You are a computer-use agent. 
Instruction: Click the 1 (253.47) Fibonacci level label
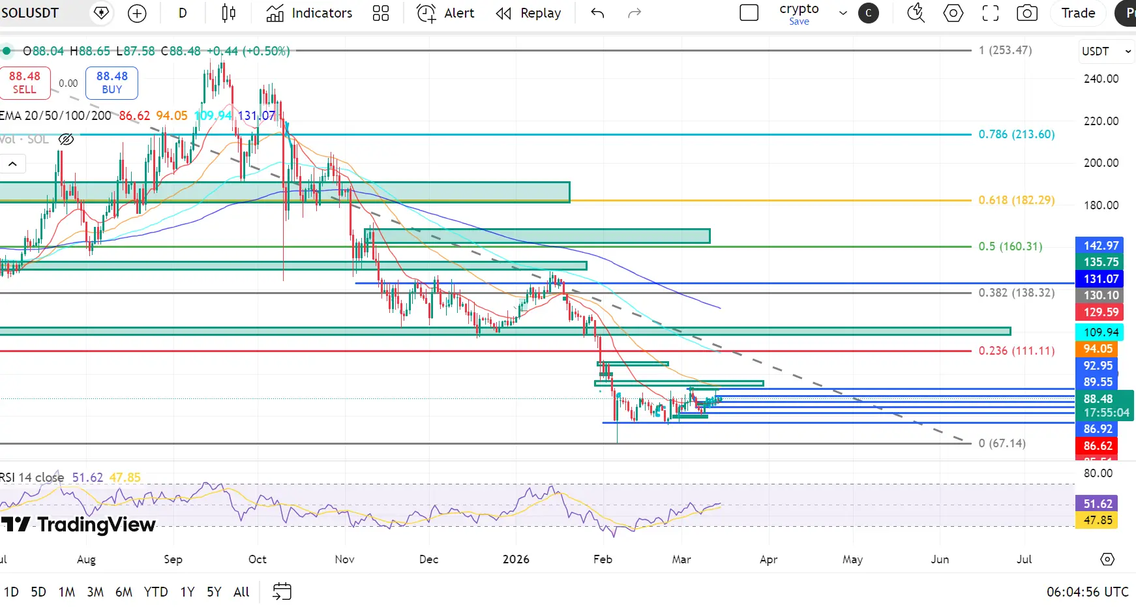pyautogui.click(x=1005, y=50)
